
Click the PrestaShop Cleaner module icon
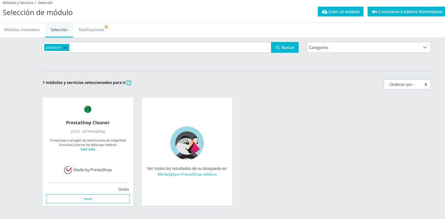[88, 109]
